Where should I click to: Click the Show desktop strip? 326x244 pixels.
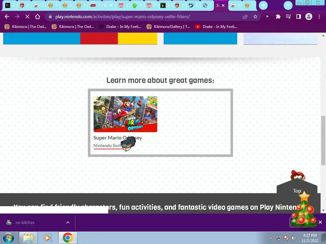coord(324,238)
